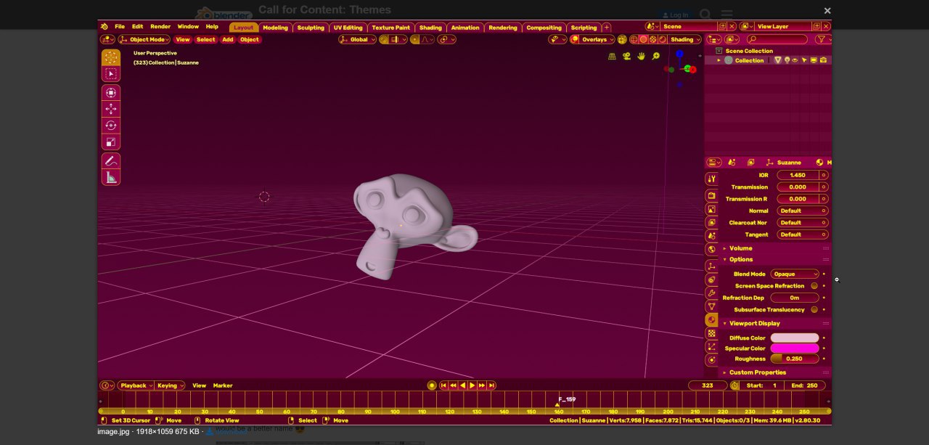This screenshot has height=445, width=929.
Task: Activate the 3D Cursor tool
Action: [x=110, y=57]
